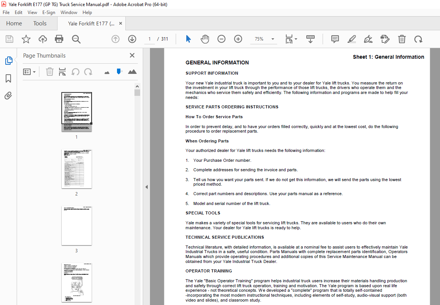This screenshot has width=440, height=305.
Task: Open the sign document pen tool
Action: (x=368, y=39)
